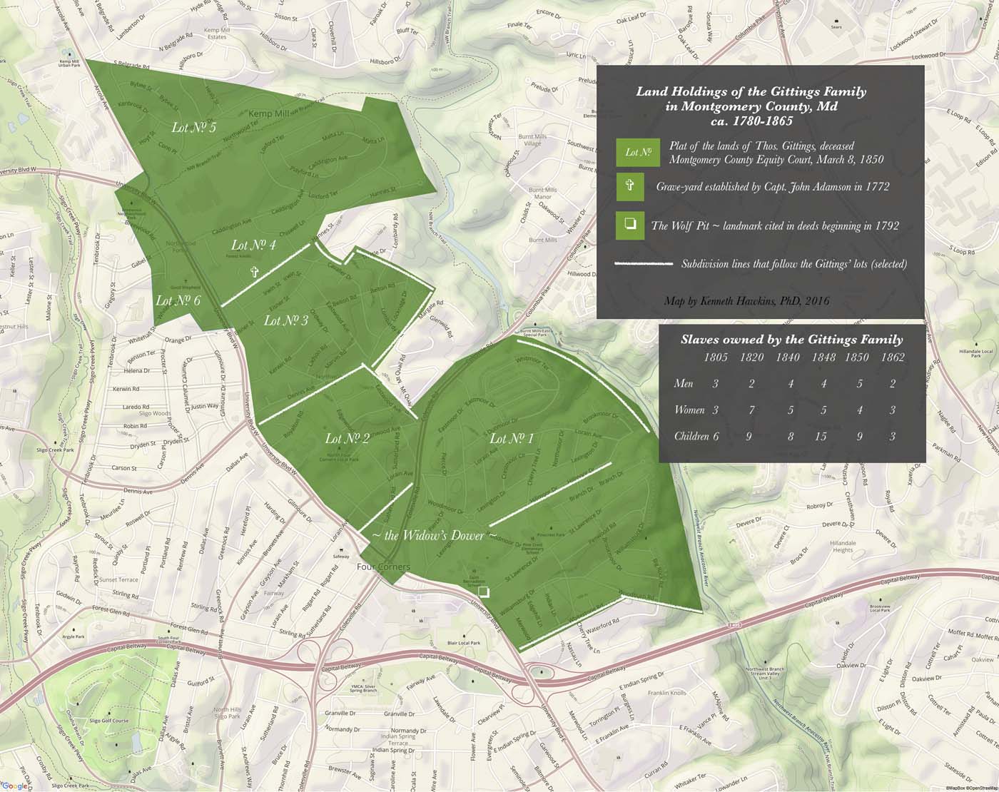The height and width of the screenshot is (792, 999).
Task: Click the green Lot Nº legend swatch
Action: coord(637,152)
